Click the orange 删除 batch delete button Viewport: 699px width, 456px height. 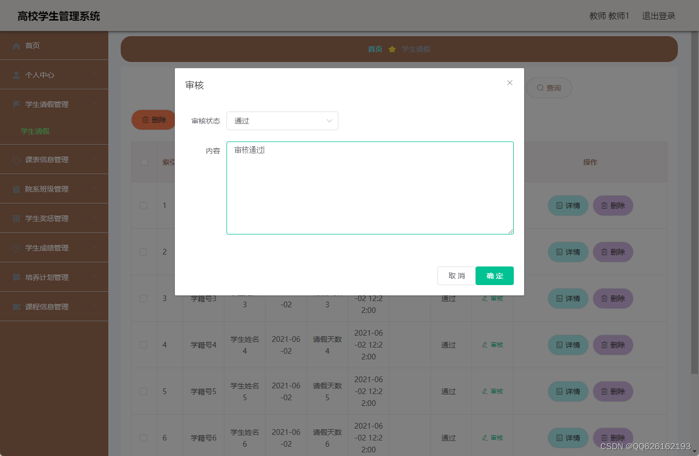click(154, 120)
